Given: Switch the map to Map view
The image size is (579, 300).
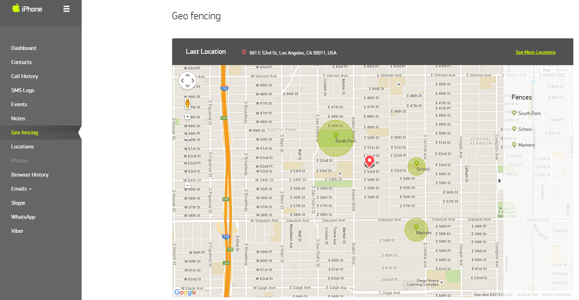Looking at the screenshot, I should pos(547,70).
